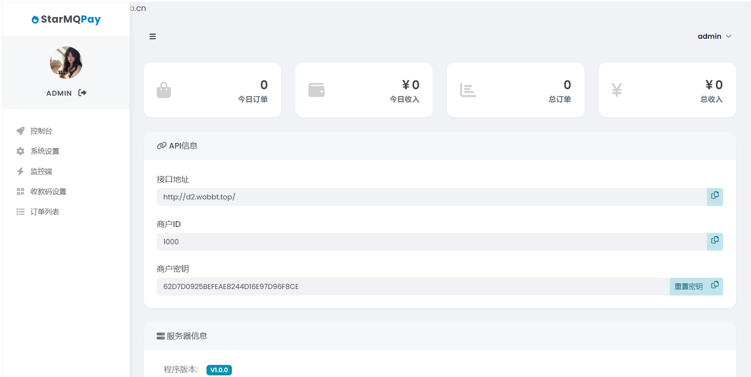Open the admin user dropdown
Image resolution: width=751 pixels, height=377 pixels.
714,36
